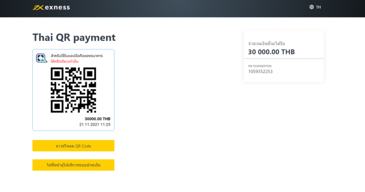
Task: Download the QR Code button
Action: coord(73,146)
